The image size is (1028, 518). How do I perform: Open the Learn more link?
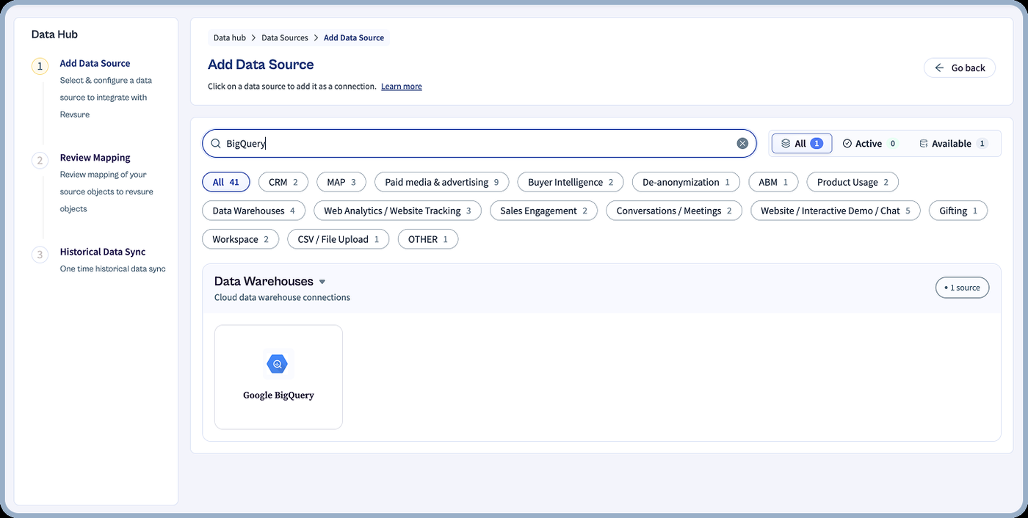402,87
